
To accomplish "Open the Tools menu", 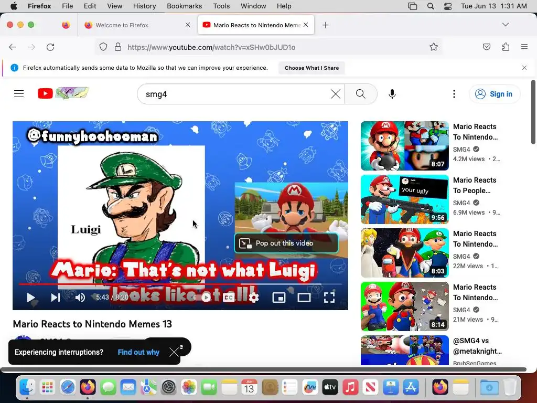I will point(221,6).
